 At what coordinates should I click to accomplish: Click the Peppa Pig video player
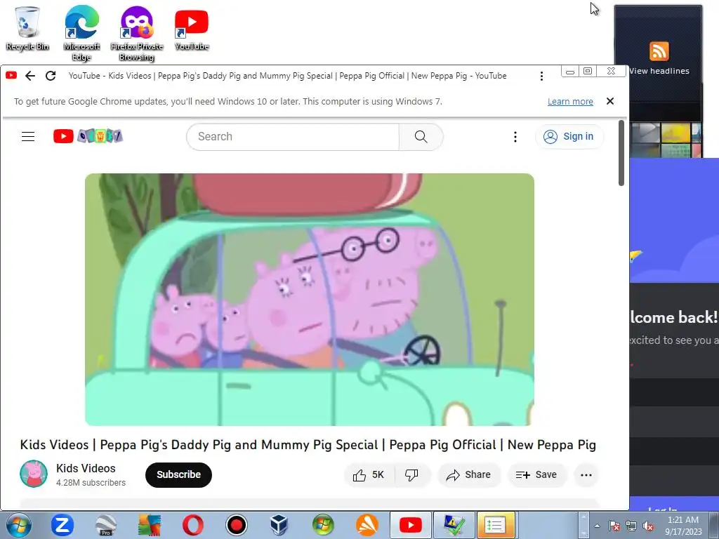[310, 299]
